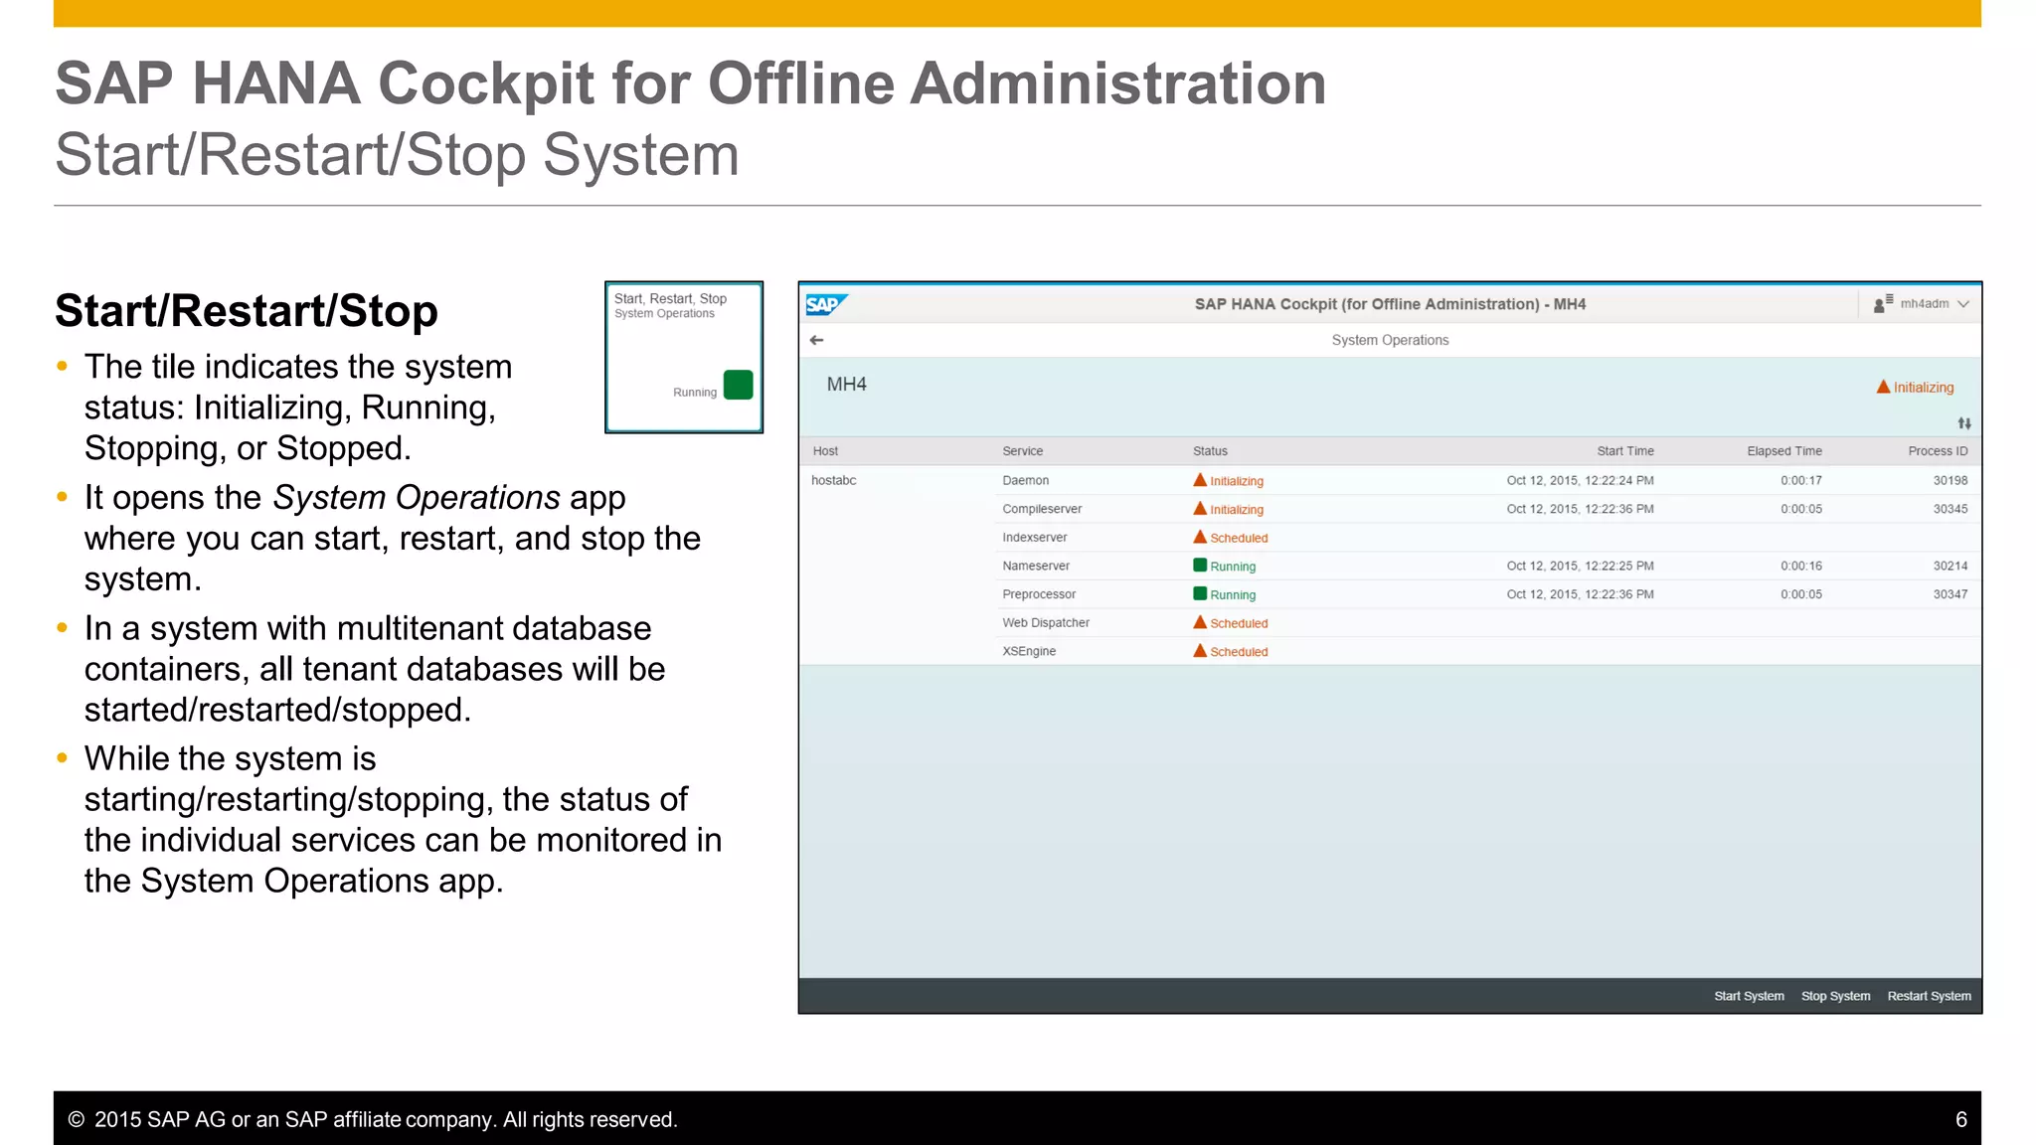Click the SAP logo in the cockpit header
Image resolution: width=2036 pixels, height=1145 pixels.
point(826,304)
